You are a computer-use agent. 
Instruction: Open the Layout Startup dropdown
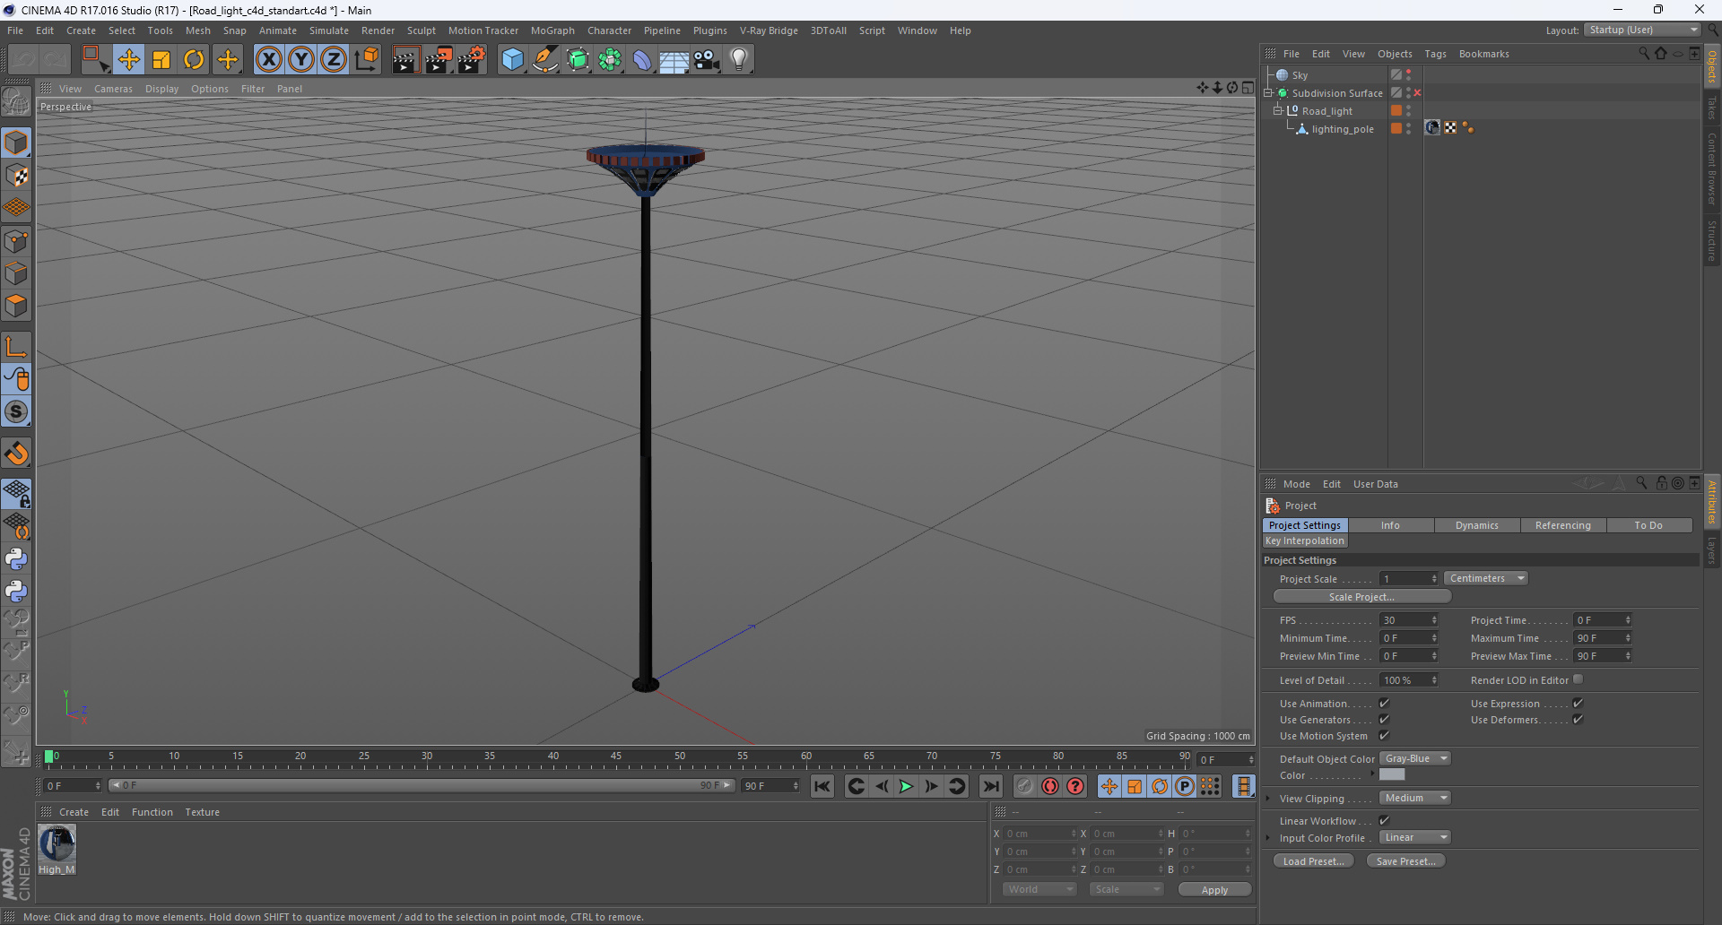(1642, 30)
